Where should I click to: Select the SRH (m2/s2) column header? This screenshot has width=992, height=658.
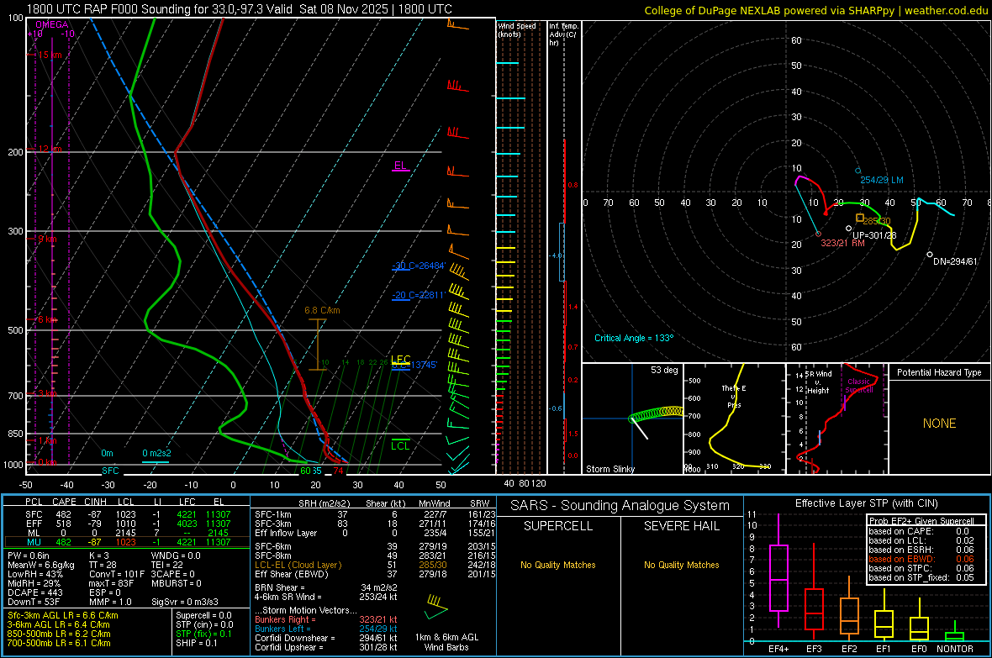(x=325, y=503)
